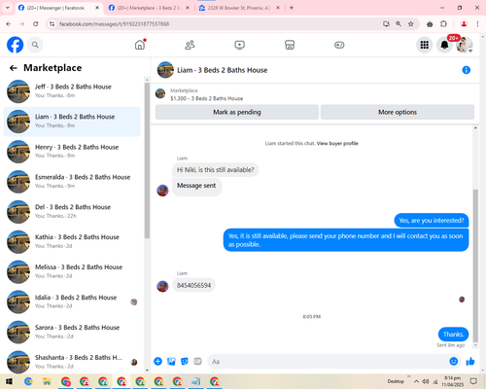Open a new browser tab
Image resolution: width=486 pixels, height=389 pixels.
coord(292,8)
